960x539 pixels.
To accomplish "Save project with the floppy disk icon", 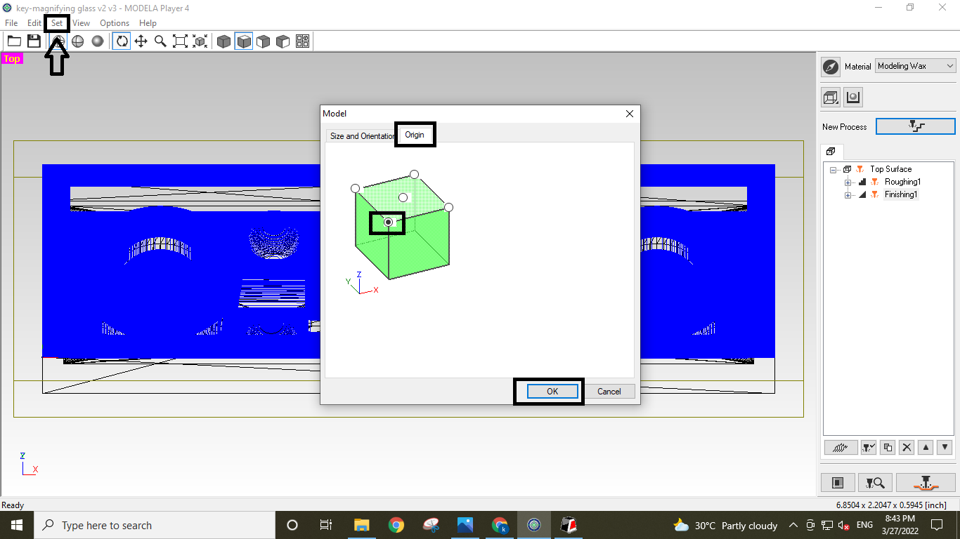I will pyautogui.click(x=34, y=41).
